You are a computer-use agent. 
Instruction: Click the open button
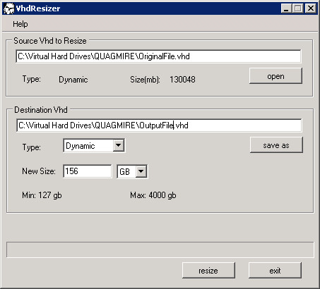tap(275, 76)
